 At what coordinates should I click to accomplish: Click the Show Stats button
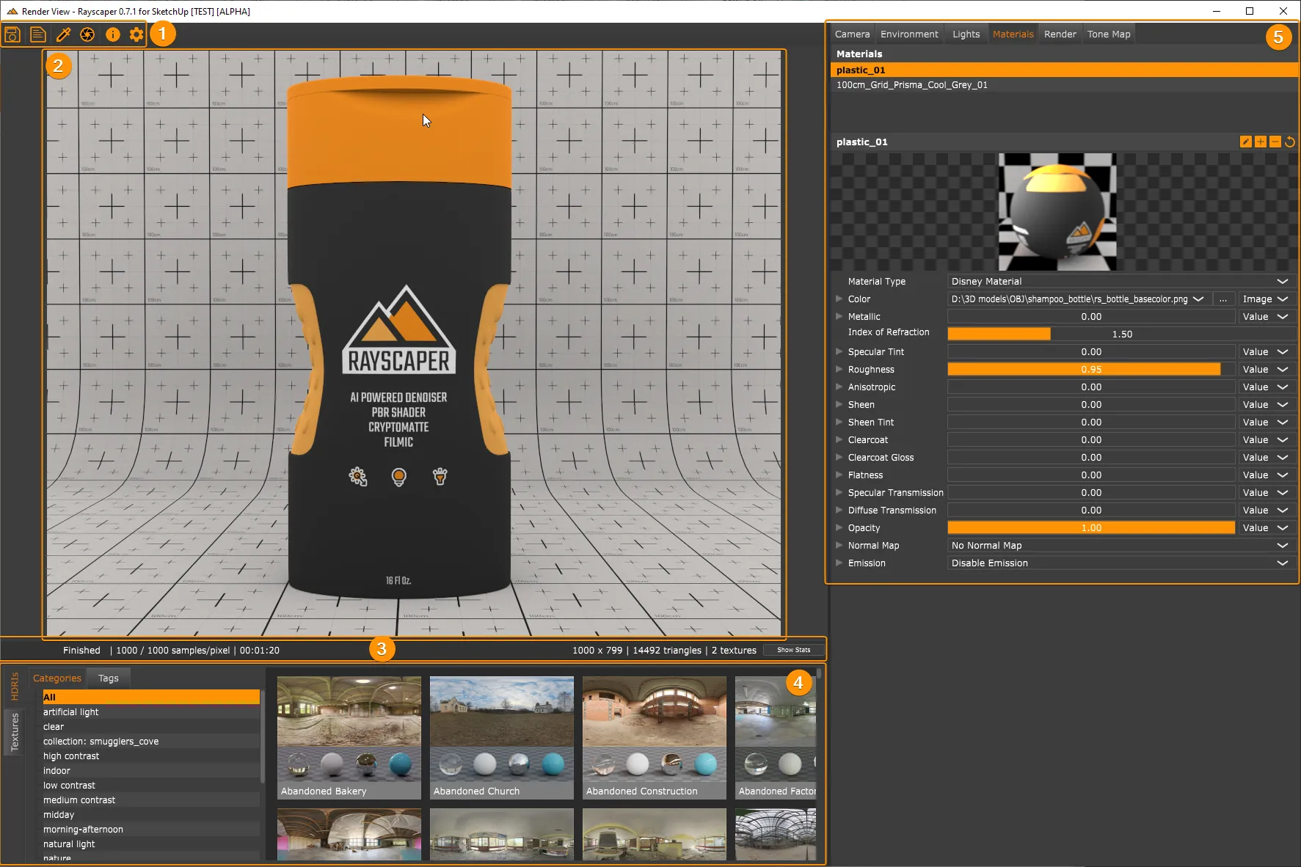click(x=792, y=649)
